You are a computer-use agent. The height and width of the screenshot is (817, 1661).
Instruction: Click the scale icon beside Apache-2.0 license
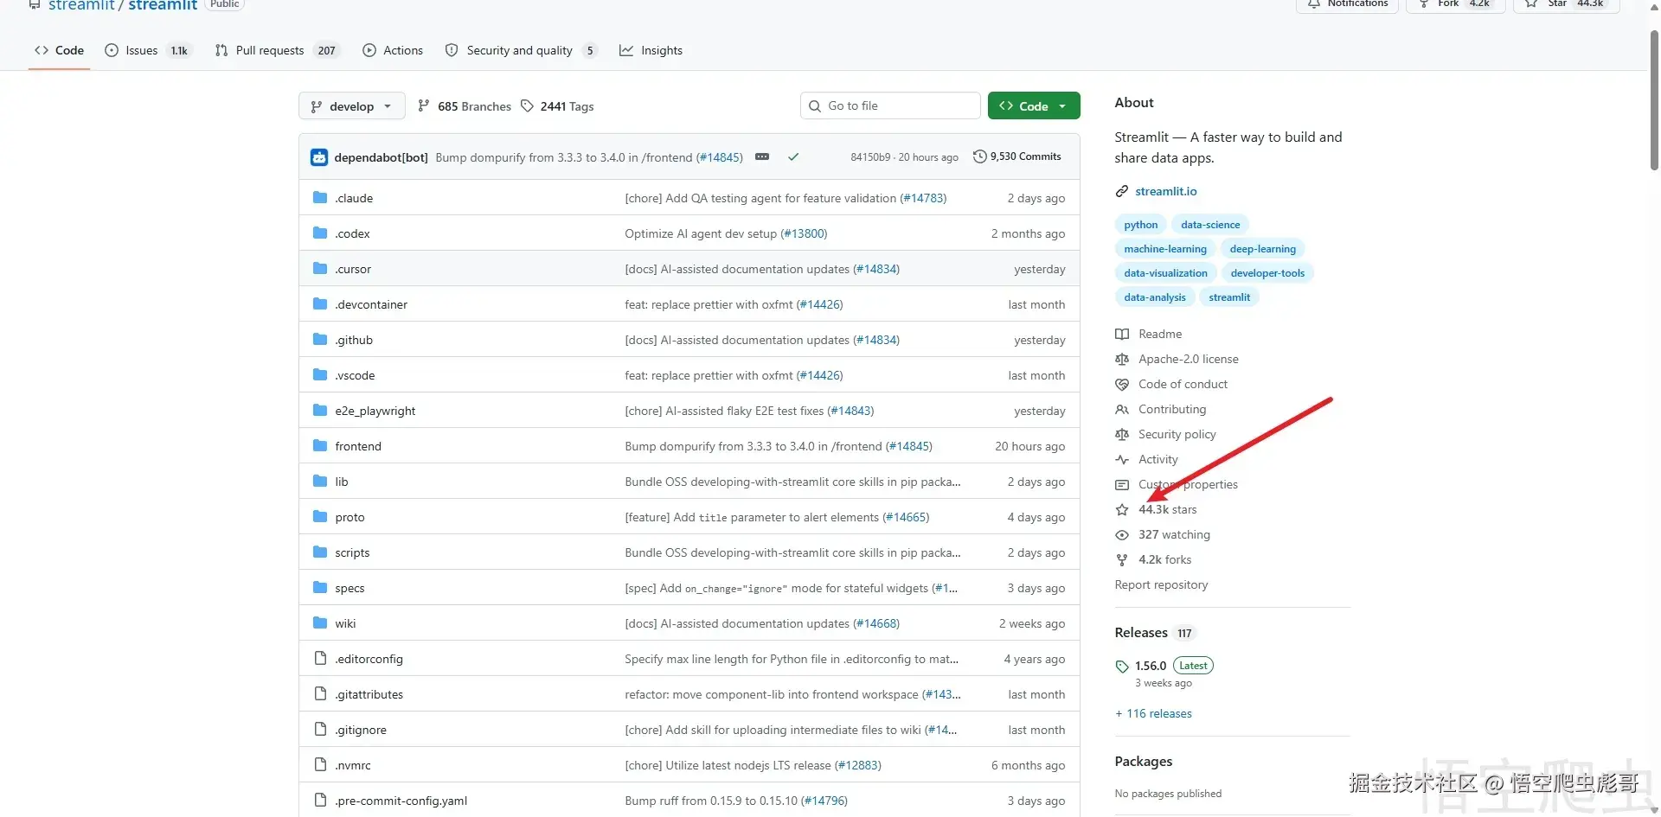point(1122,360)
